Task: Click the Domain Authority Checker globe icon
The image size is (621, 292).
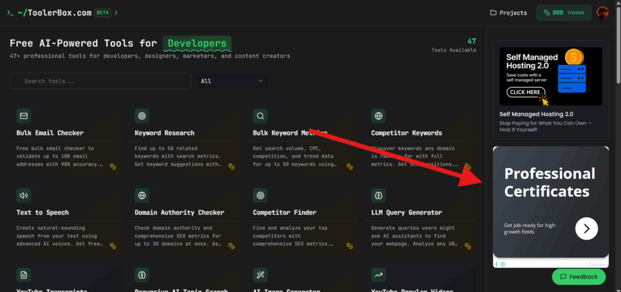Action: click(142, 196)
